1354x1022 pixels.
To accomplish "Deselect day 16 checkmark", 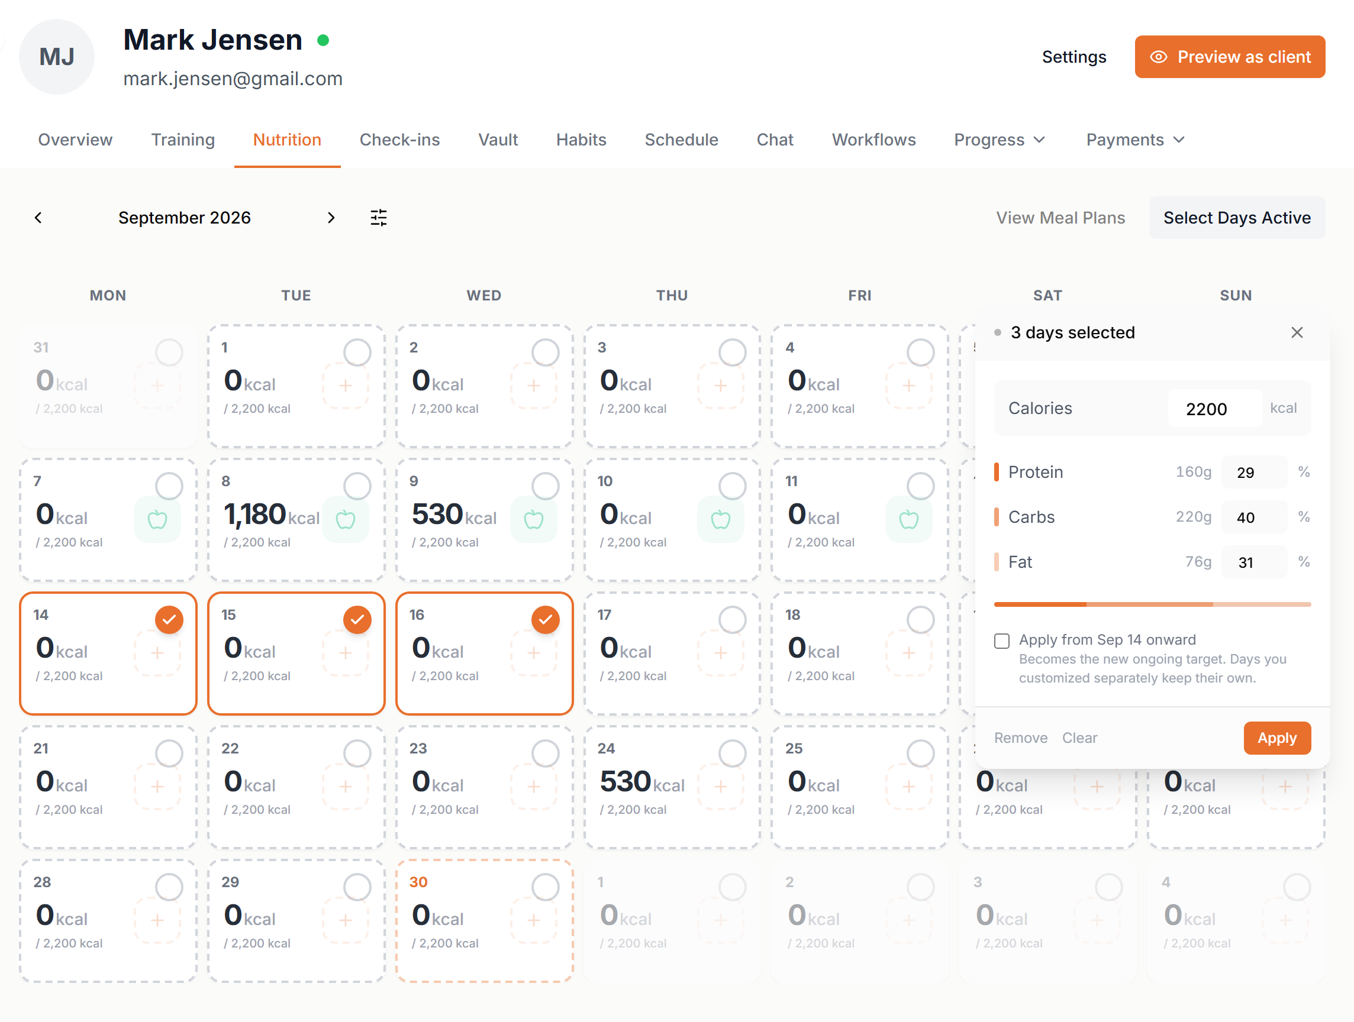I will click(x=545, y=620).
